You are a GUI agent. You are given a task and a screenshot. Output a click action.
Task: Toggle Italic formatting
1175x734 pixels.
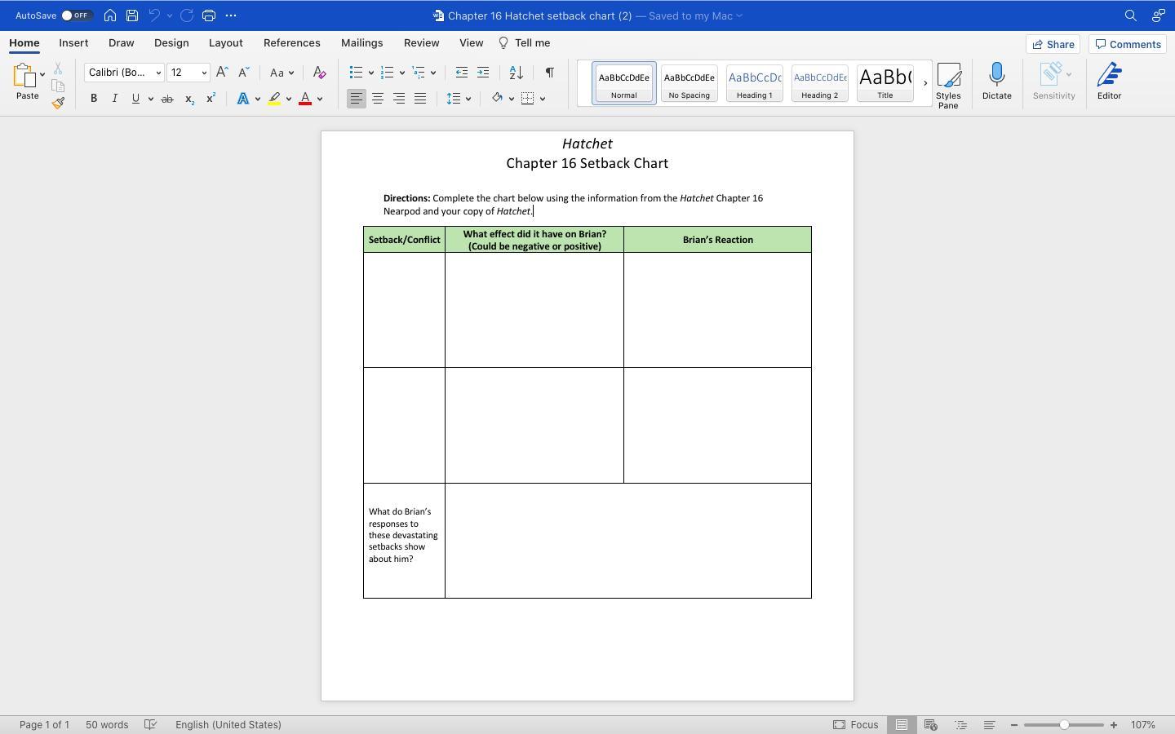(114, 99)
